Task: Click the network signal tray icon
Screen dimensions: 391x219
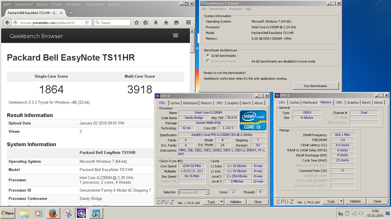Action: 354,213
